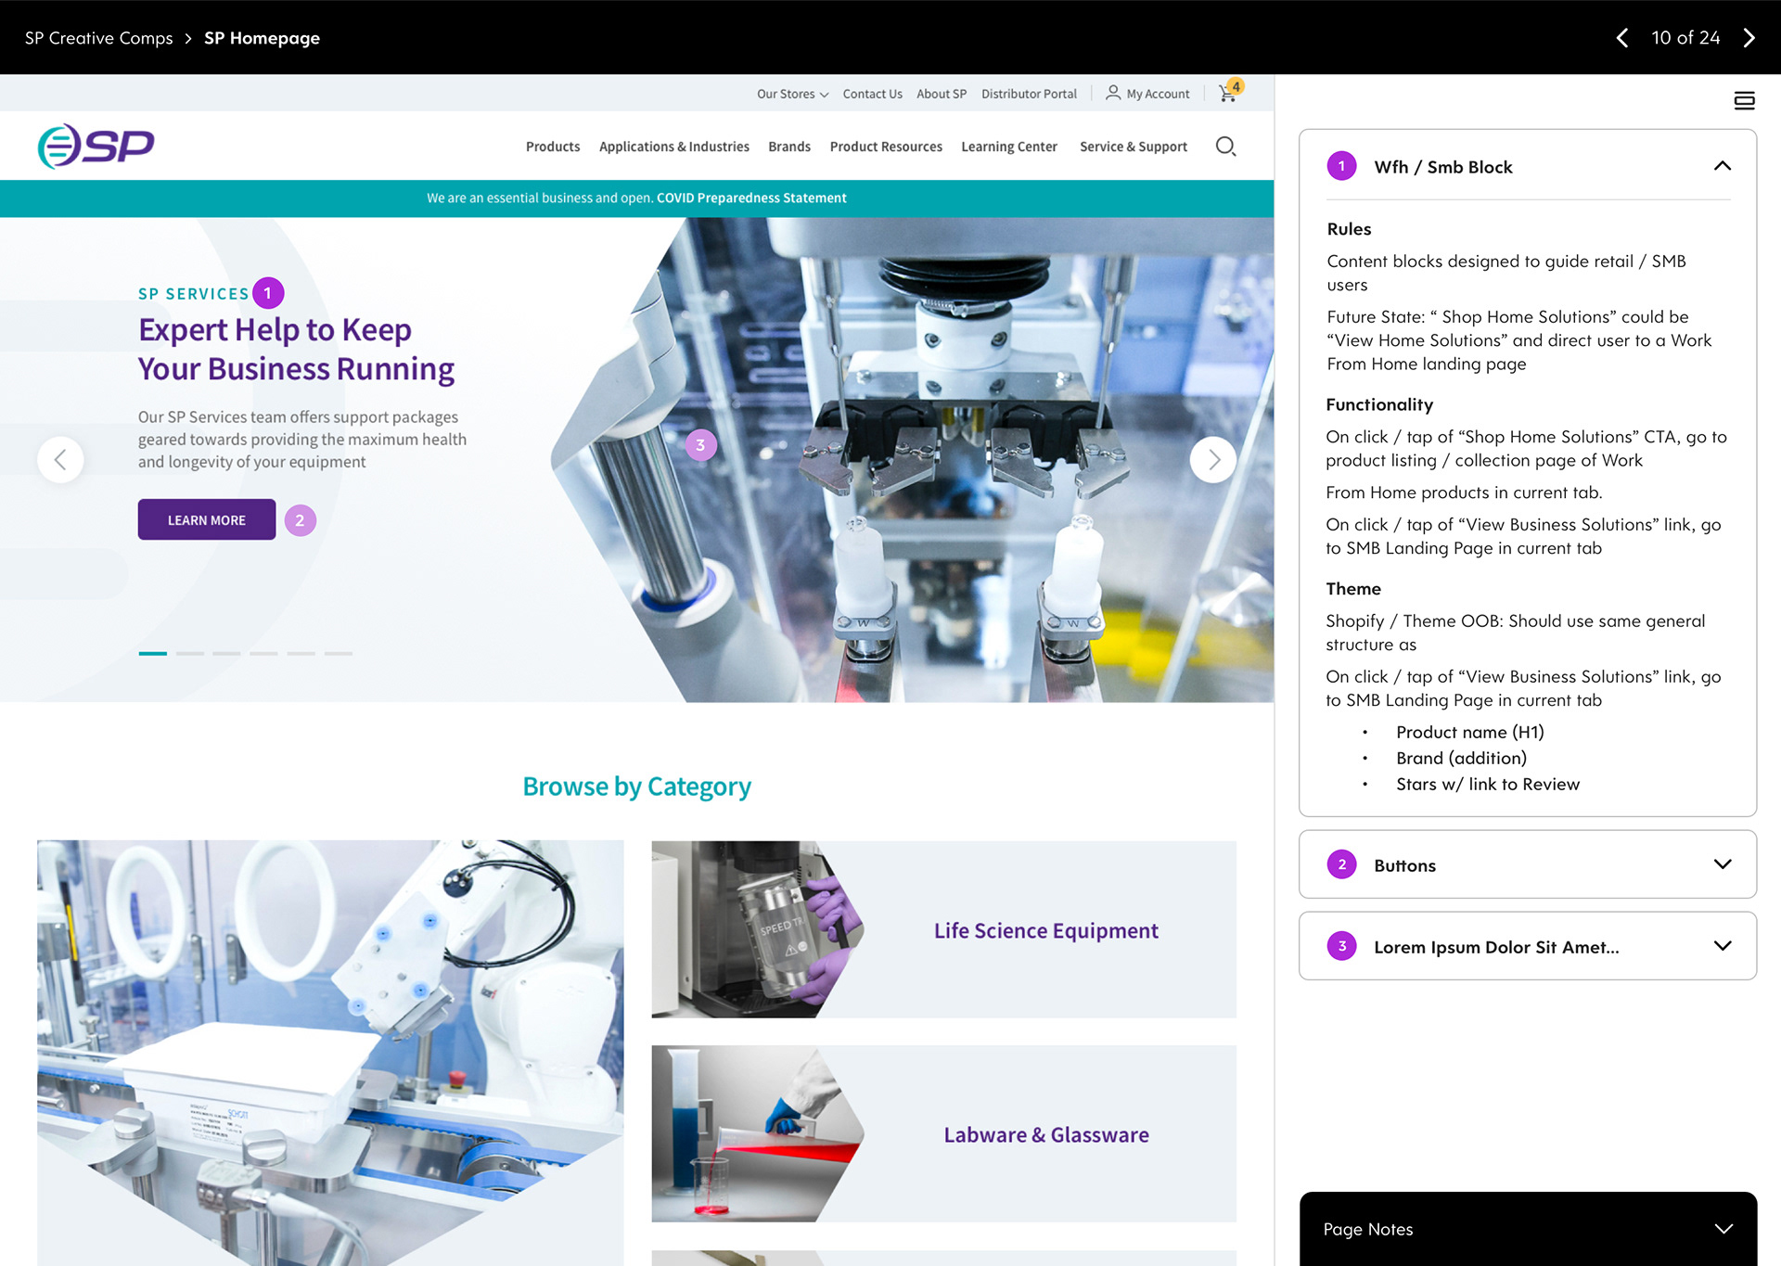
Task: Open the shopping cart icon
Action: click(1229, 92)
